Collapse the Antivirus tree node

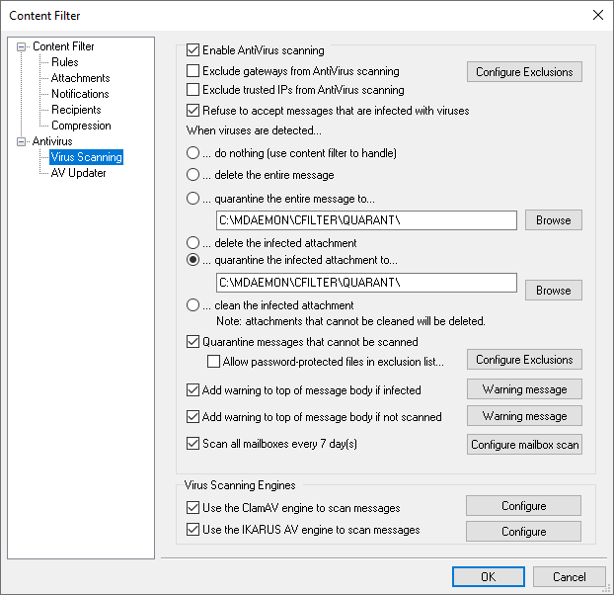point(23,141)
